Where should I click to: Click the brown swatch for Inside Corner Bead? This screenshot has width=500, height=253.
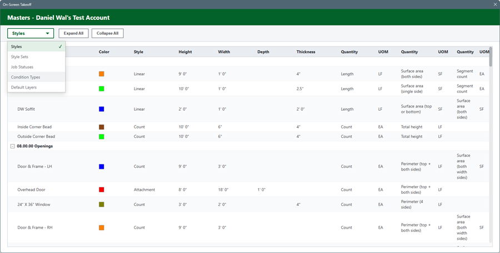click(x=102, y=127)
